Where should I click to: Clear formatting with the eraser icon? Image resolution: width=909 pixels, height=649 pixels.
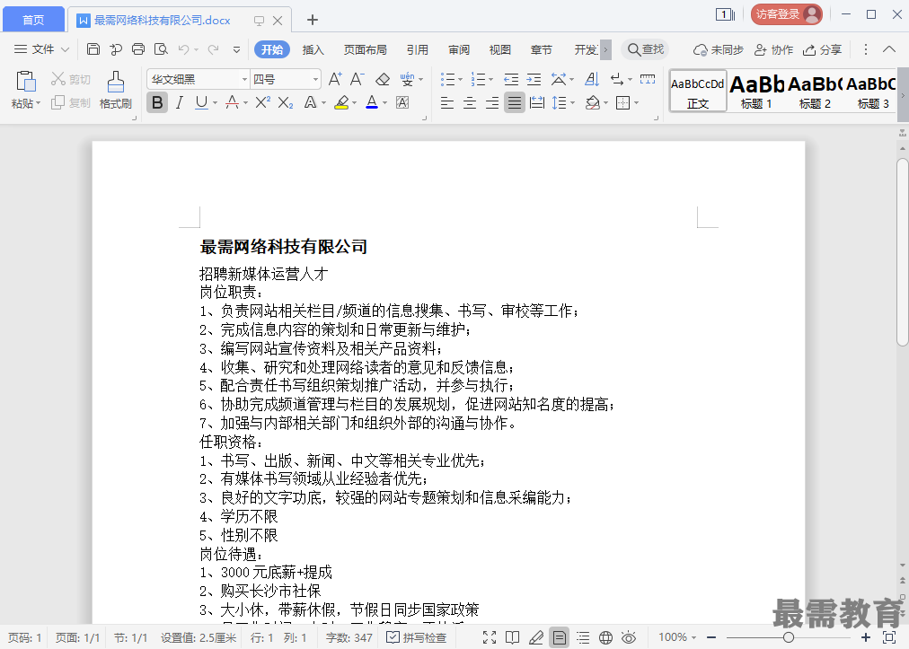[383, 79]
